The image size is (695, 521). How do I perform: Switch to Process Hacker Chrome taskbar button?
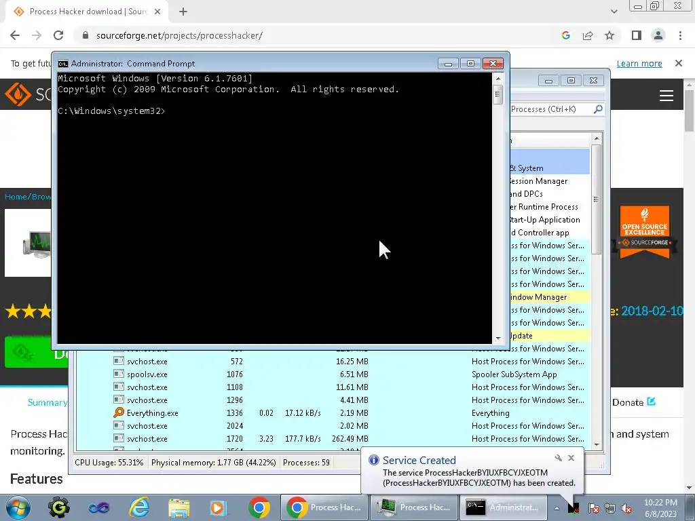(x=324, y=507)
